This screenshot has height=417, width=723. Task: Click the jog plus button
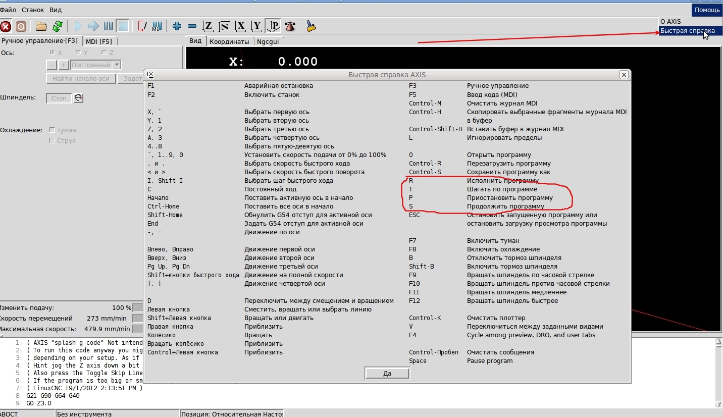pos(64,65)
